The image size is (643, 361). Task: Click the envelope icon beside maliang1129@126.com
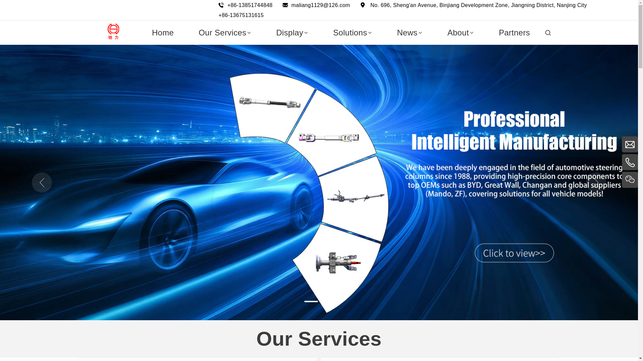point(285,5)
